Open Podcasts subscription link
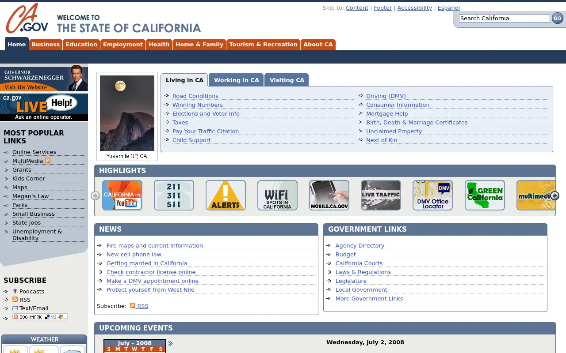Image resolution: width=566 pixels, height=353 pixels. click(x=32, y=291)
